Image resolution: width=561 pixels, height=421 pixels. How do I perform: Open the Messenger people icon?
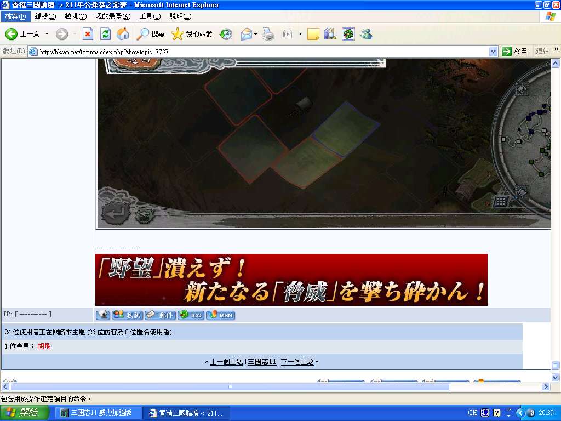coord(367,34)
